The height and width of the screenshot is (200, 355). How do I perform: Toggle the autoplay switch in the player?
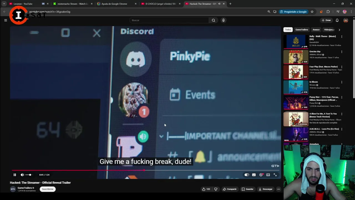click(x=247, y=175)
